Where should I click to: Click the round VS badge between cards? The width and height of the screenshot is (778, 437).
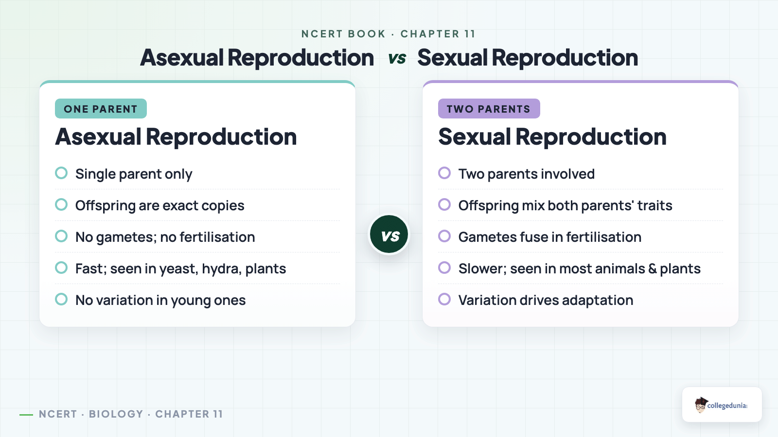click(389, 235)
